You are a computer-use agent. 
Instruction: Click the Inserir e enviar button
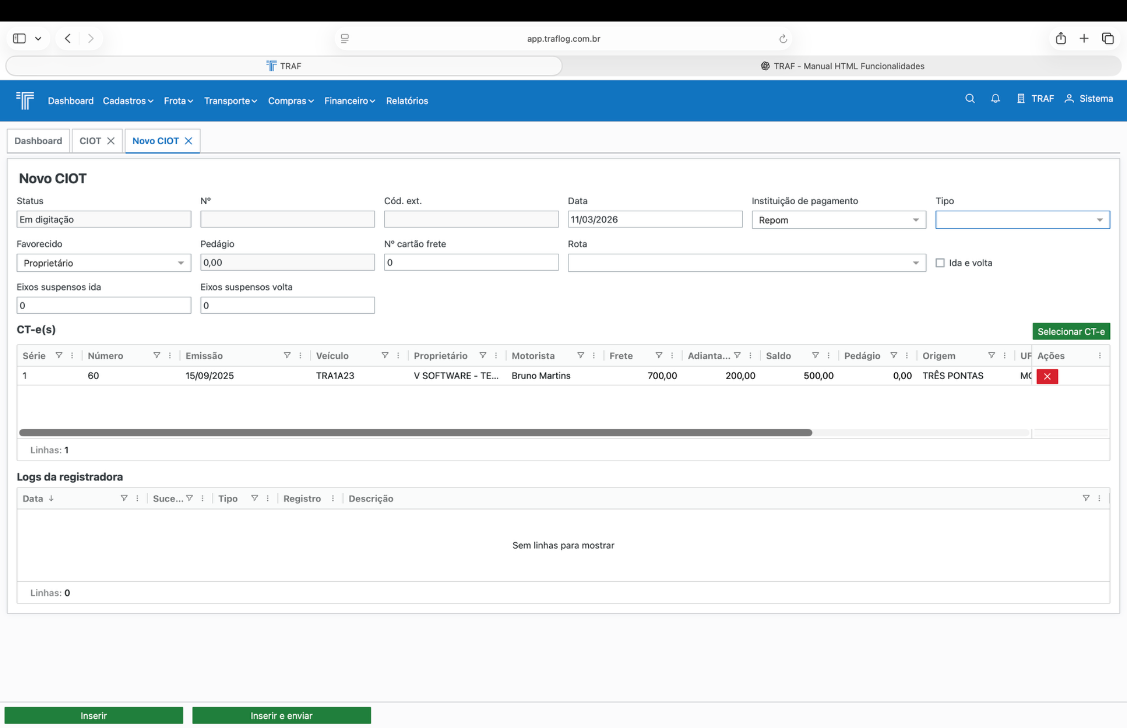click(281, 715)
